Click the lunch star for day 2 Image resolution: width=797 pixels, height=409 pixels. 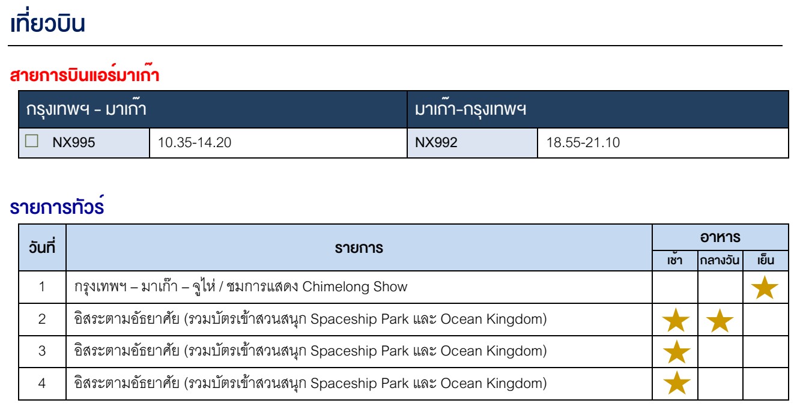(720, 321)
